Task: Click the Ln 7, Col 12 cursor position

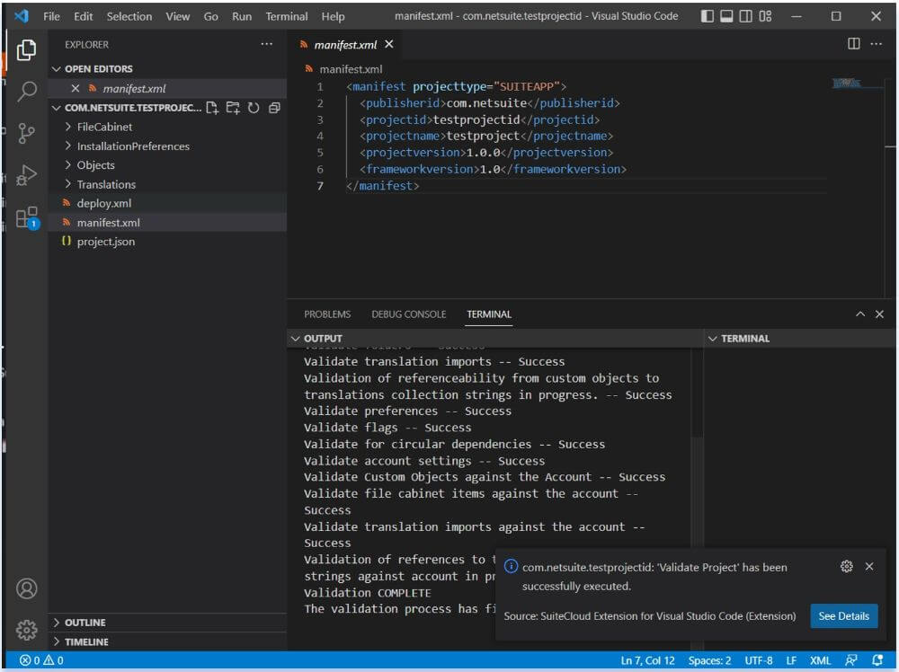Action: (647, 660)
